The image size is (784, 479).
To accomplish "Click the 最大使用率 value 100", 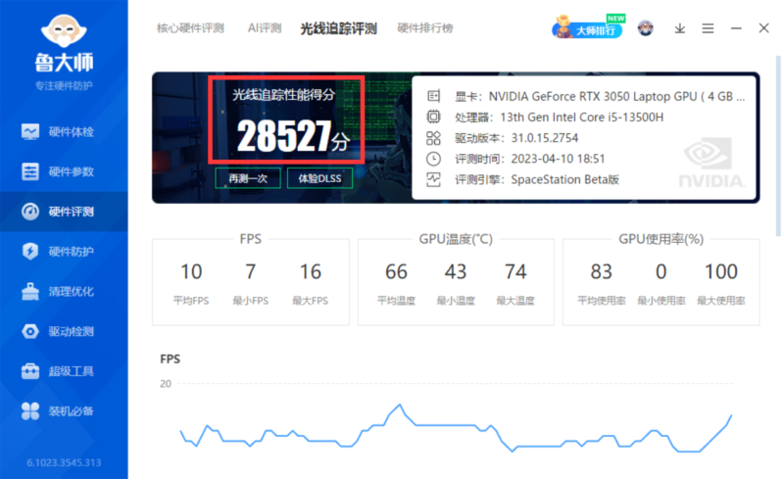I will [721, 272].
